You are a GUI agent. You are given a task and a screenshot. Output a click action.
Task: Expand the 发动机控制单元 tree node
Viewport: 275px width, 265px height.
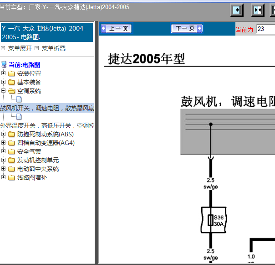3,160
